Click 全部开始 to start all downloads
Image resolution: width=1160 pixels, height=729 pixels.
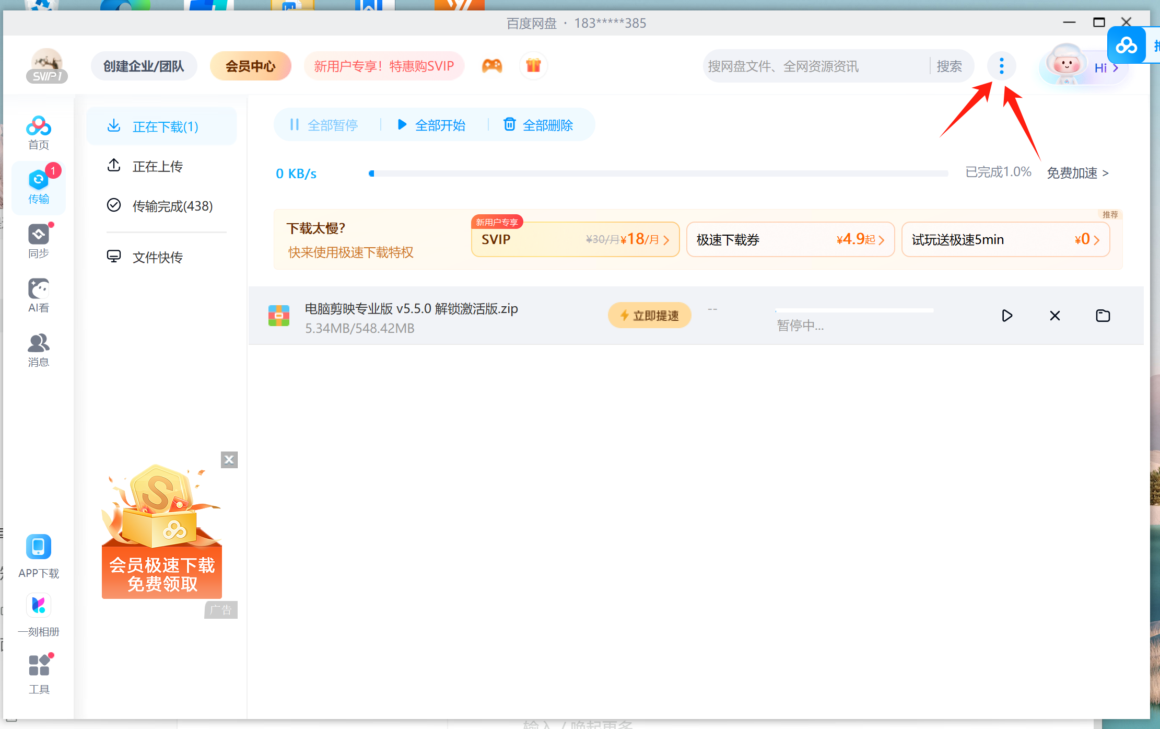pyautogui.click(x=431, y=125)
